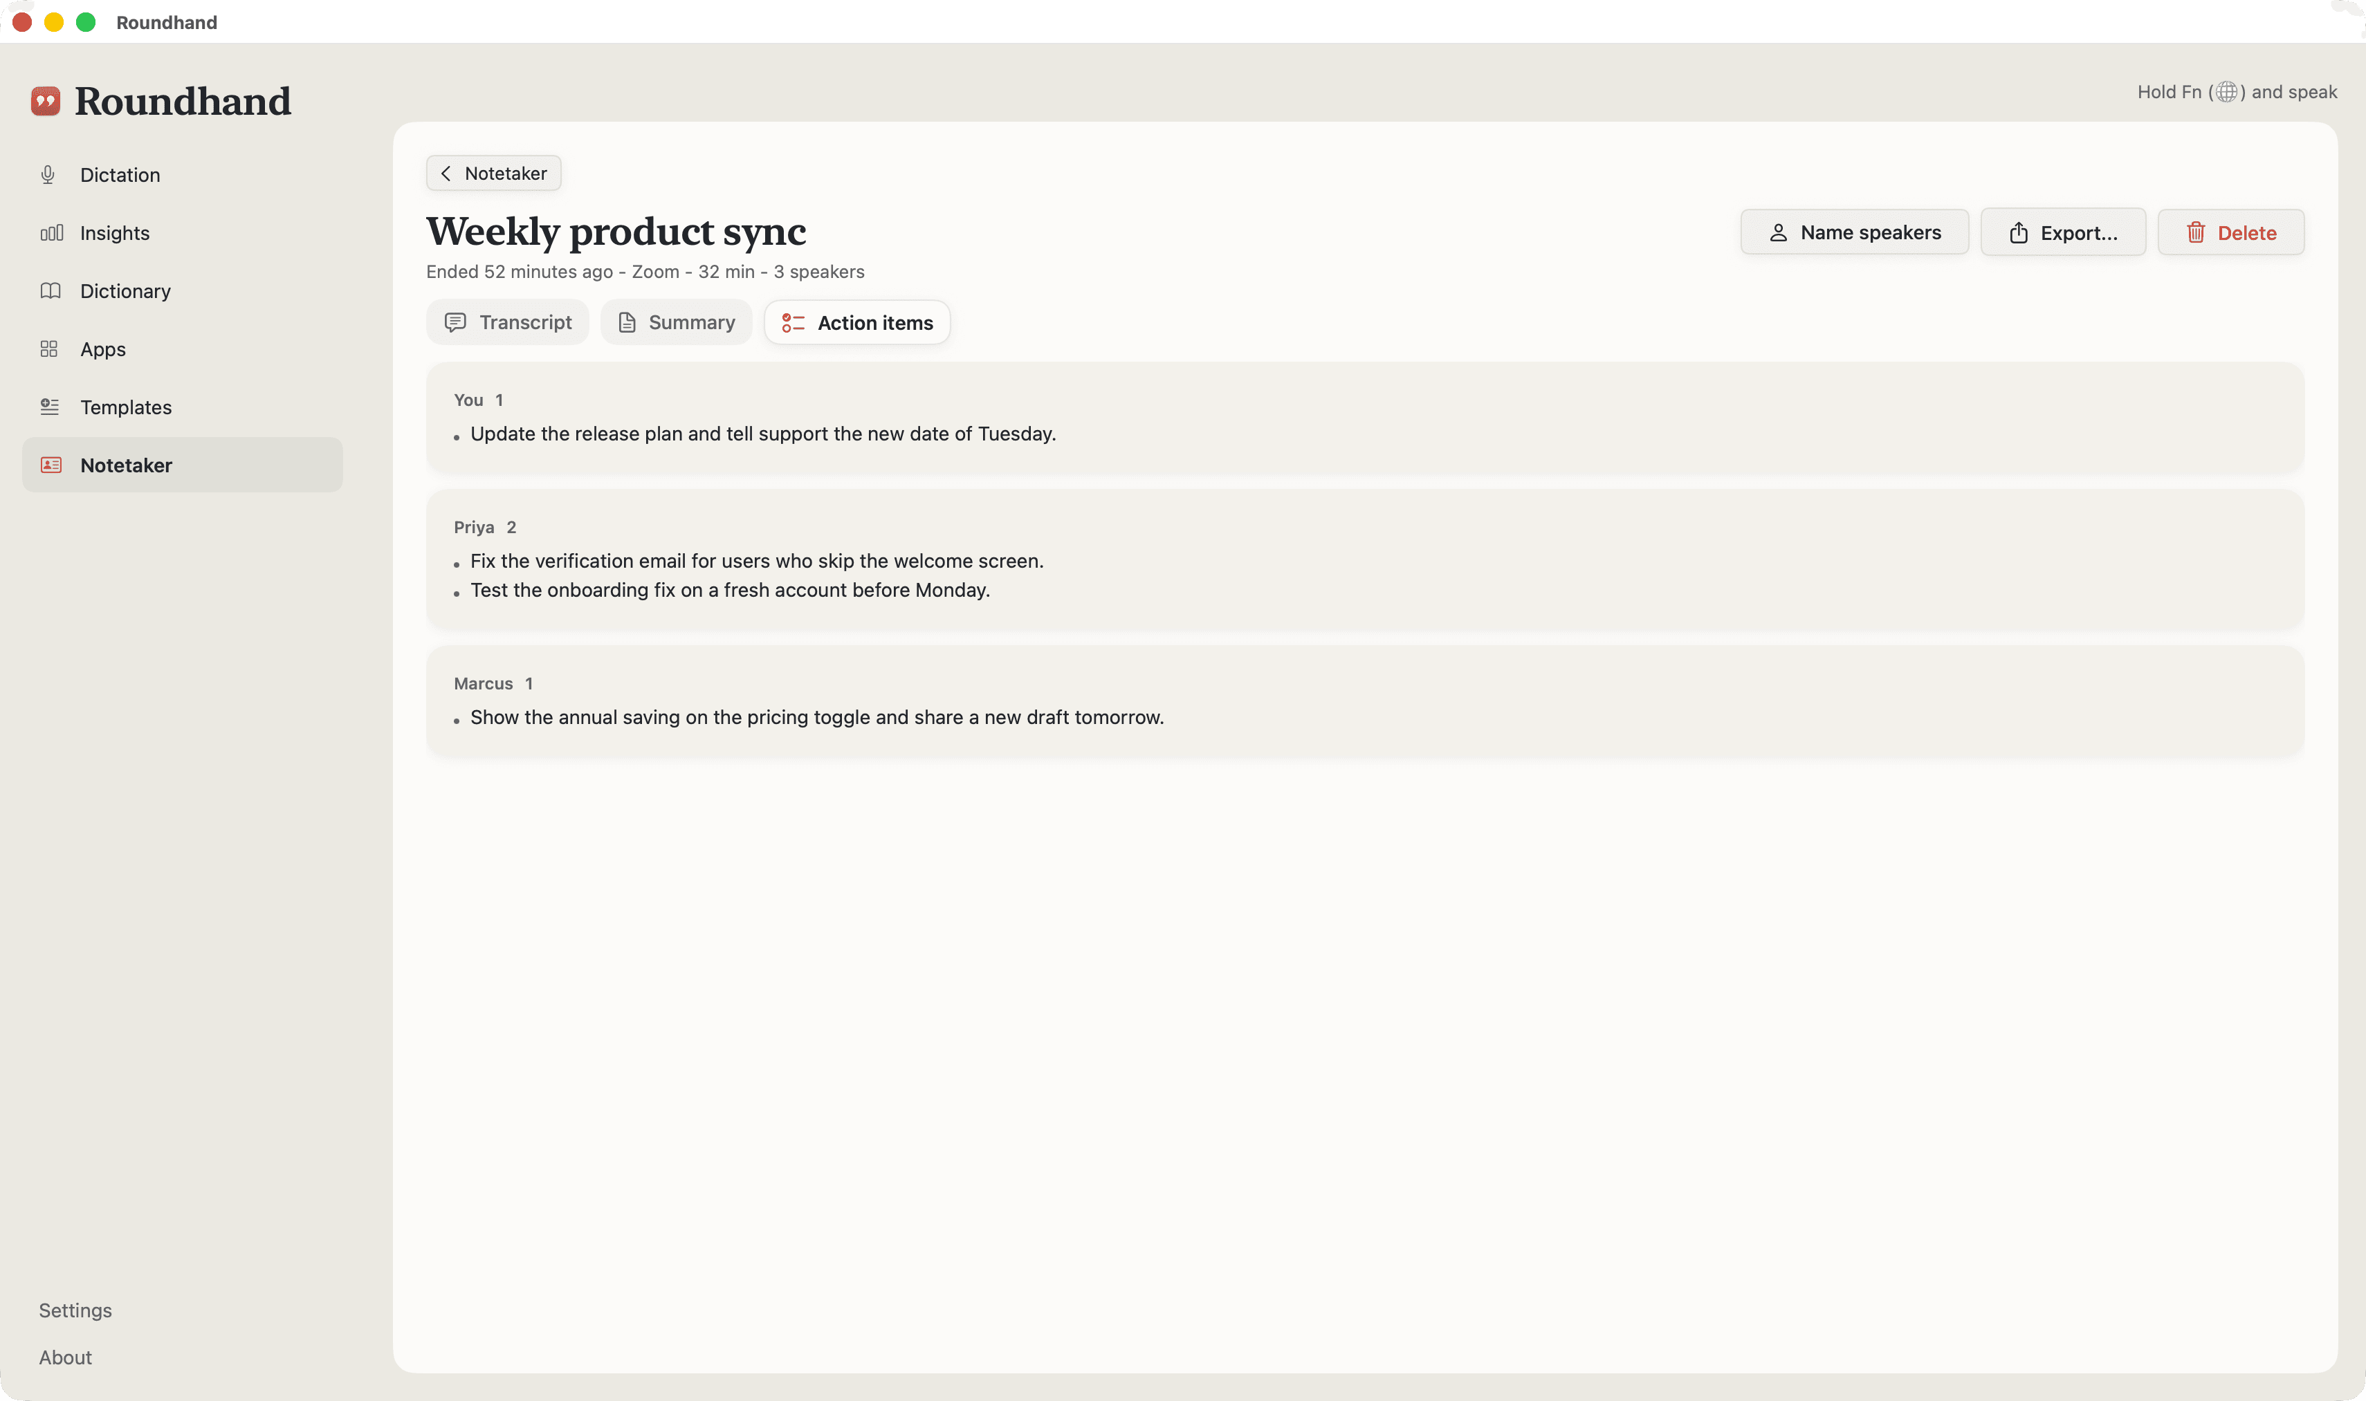
Task: Switch to the Summary tab
Action: [677, 323]
